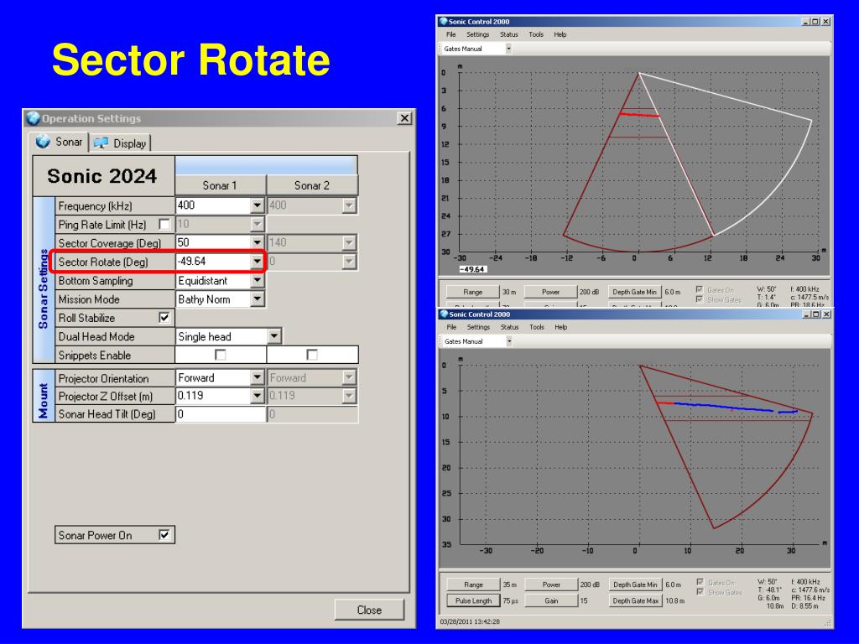859x644 pixels.
Task: Open the Sector Rotate dropdown for Sonar 1
Action: pyautogui.click(x=257, y=262)
